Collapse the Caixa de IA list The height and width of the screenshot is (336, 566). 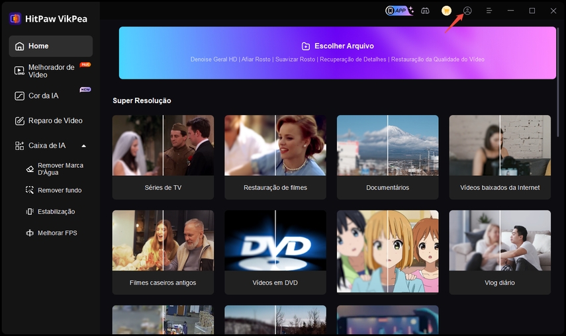83,146
